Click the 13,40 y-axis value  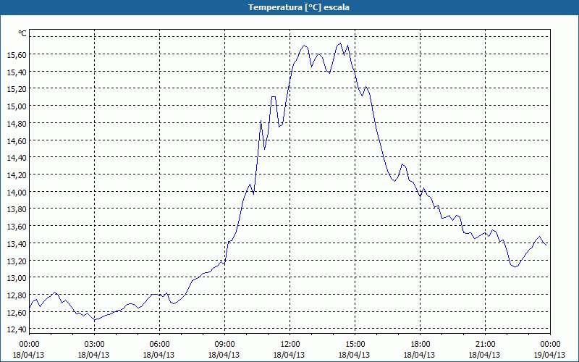pyautogui.click(x=17, y=243)
